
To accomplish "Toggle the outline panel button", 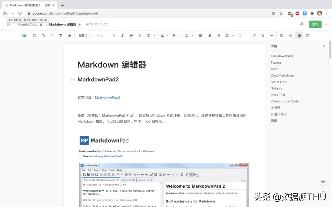I will [299, 35].
